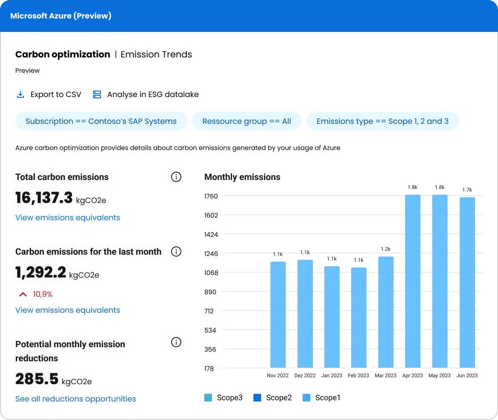The width and height of the screenshot is (498, 420).
Task: Click the Jun 2023 axis label
Action: point(467,376)
